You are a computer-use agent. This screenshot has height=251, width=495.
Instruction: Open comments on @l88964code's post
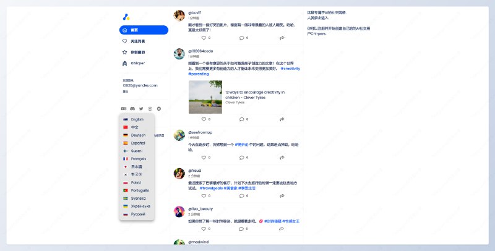241,119
